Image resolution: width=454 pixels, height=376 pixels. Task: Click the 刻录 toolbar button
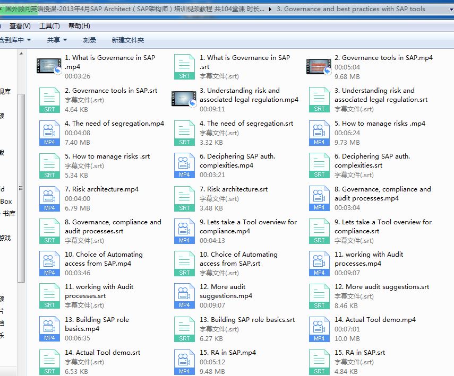click(x=89, y=40)
